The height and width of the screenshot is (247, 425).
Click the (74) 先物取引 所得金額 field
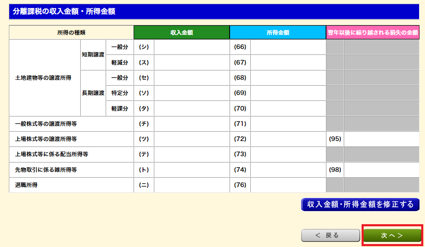(288, 170)
